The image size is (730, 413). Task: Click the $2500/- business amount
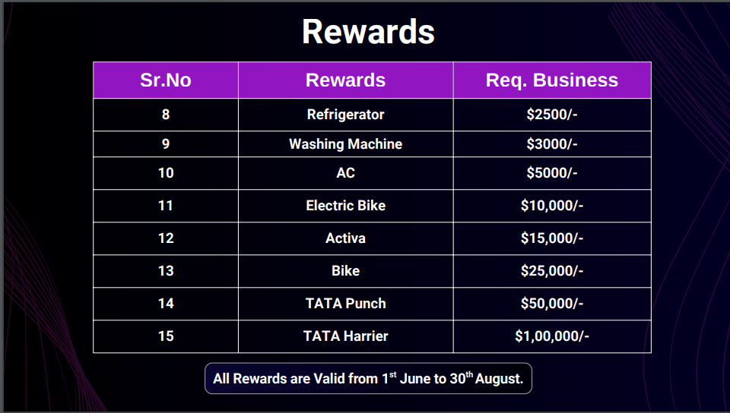(552, 115)
